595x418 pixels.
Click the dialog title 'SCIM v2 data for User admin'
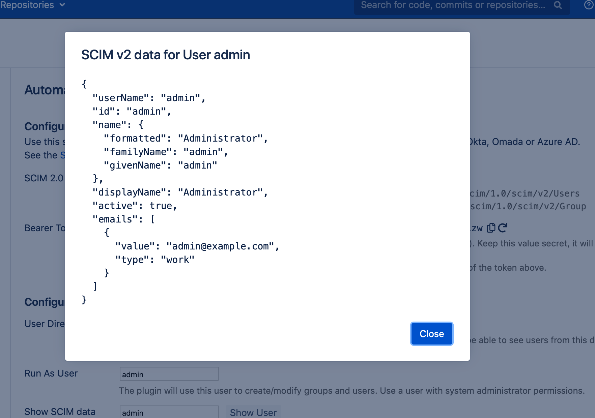[166, 55]
